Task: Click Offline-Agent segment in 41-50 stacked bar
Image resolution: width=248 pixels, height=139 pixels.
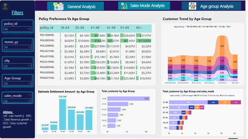Action: (x=179, y=107)
